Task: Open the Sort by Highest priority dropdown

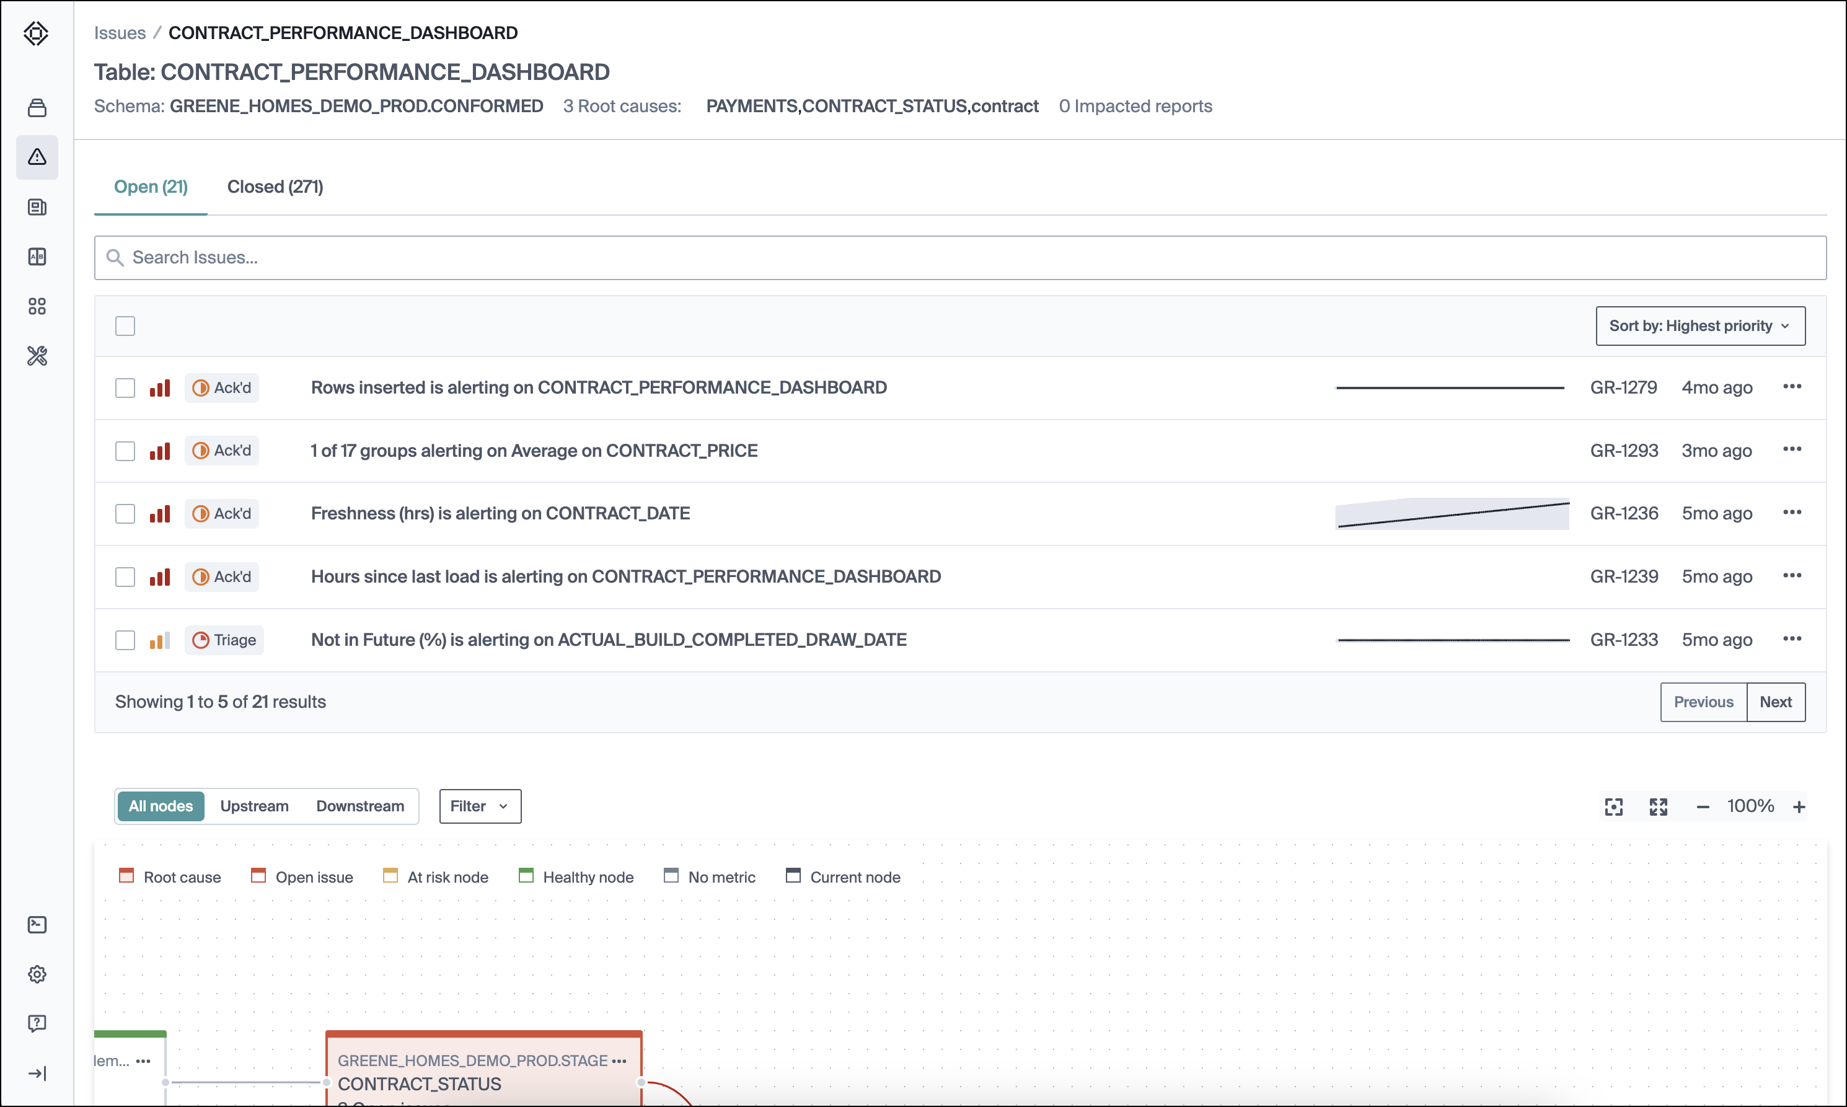Action: (x=1700, y=326)
